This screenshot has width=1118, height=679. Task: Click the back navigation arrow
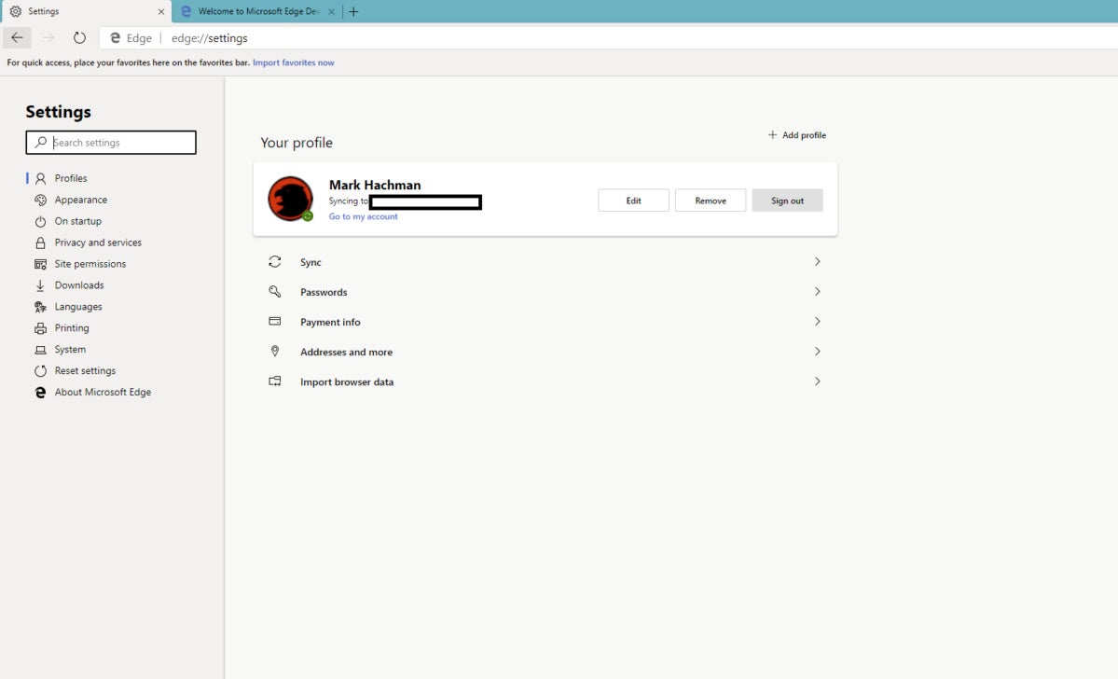[17, 38]
